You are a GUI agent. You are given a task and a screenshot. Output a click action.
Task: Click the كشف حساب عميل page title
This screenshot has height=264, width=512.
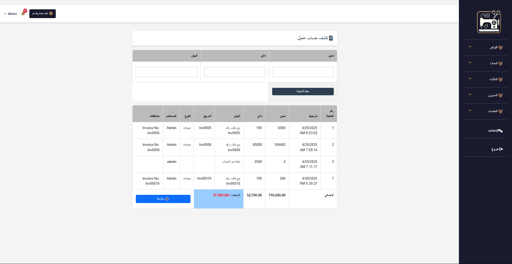pyautogui.click(x=312, y=38)
